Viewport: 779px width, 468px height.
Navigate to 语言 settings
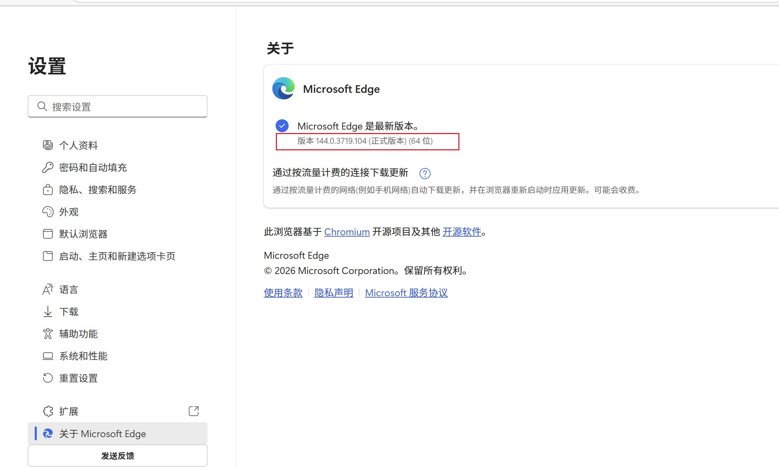pyautogui.click(x=69, y=289)
